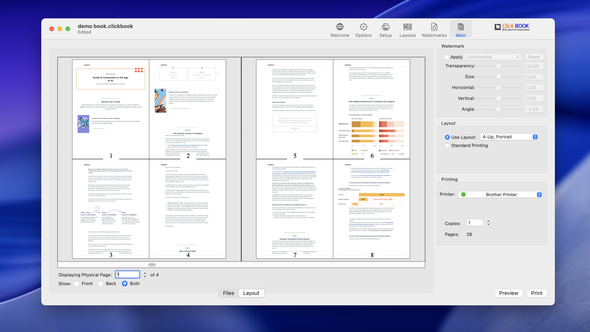Click the Preview button
590x332 pixels.
tap(509, 293)
